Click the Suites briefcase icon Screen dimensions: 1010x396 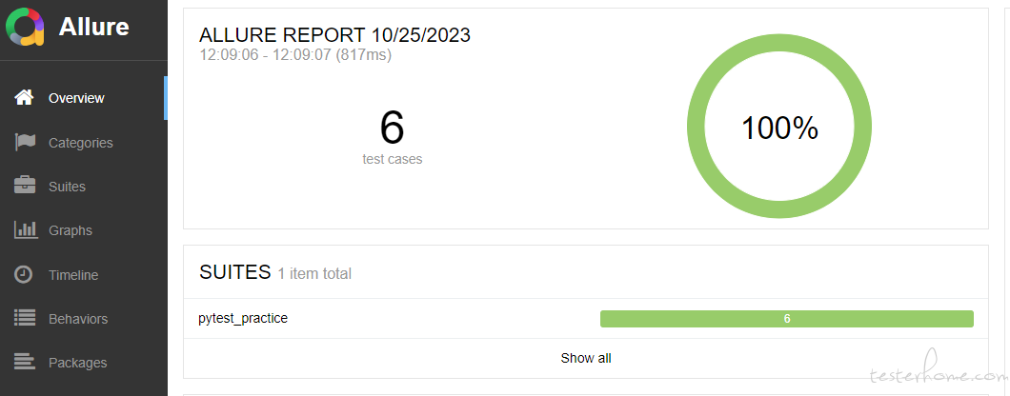click(x=25, y=186)
